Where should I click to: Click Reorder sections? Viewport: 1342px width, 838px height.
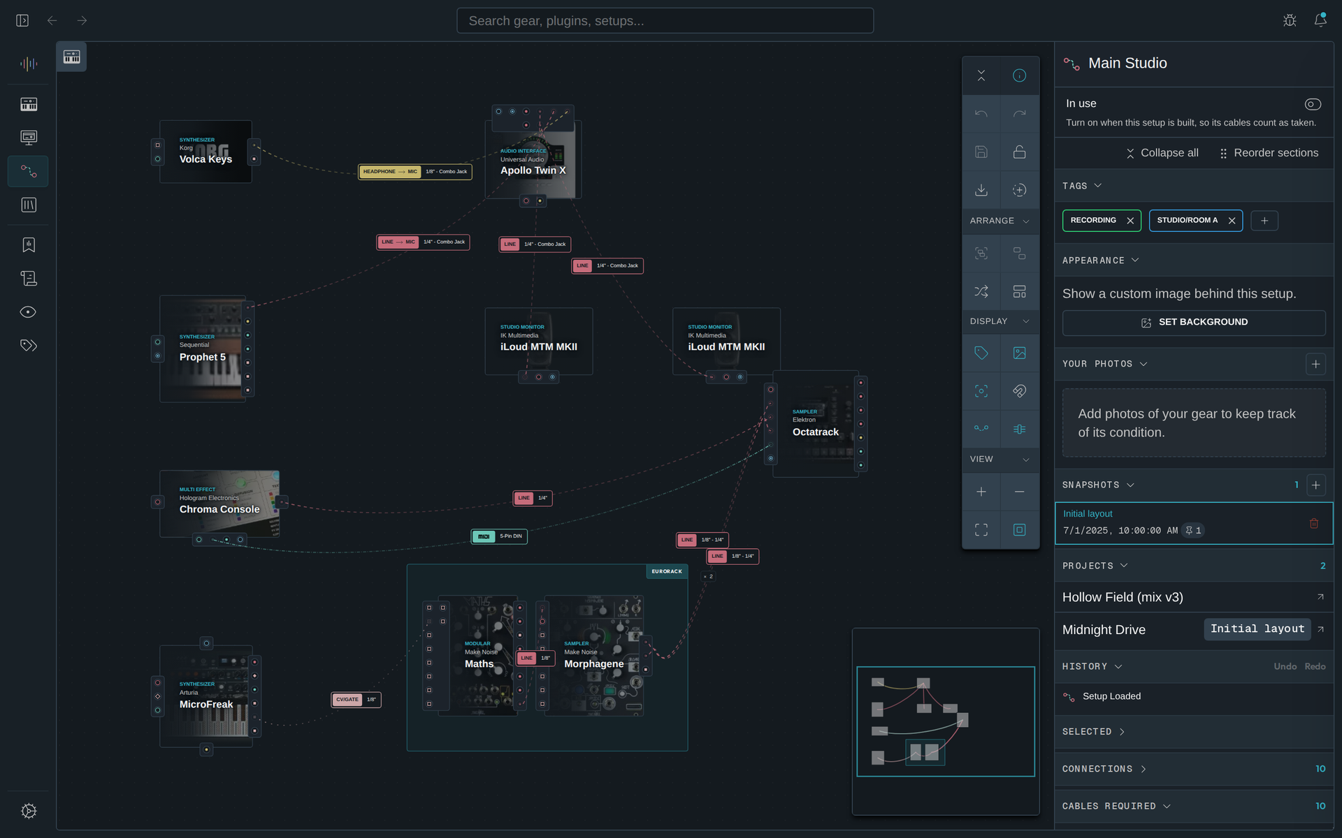[1269, 153]
